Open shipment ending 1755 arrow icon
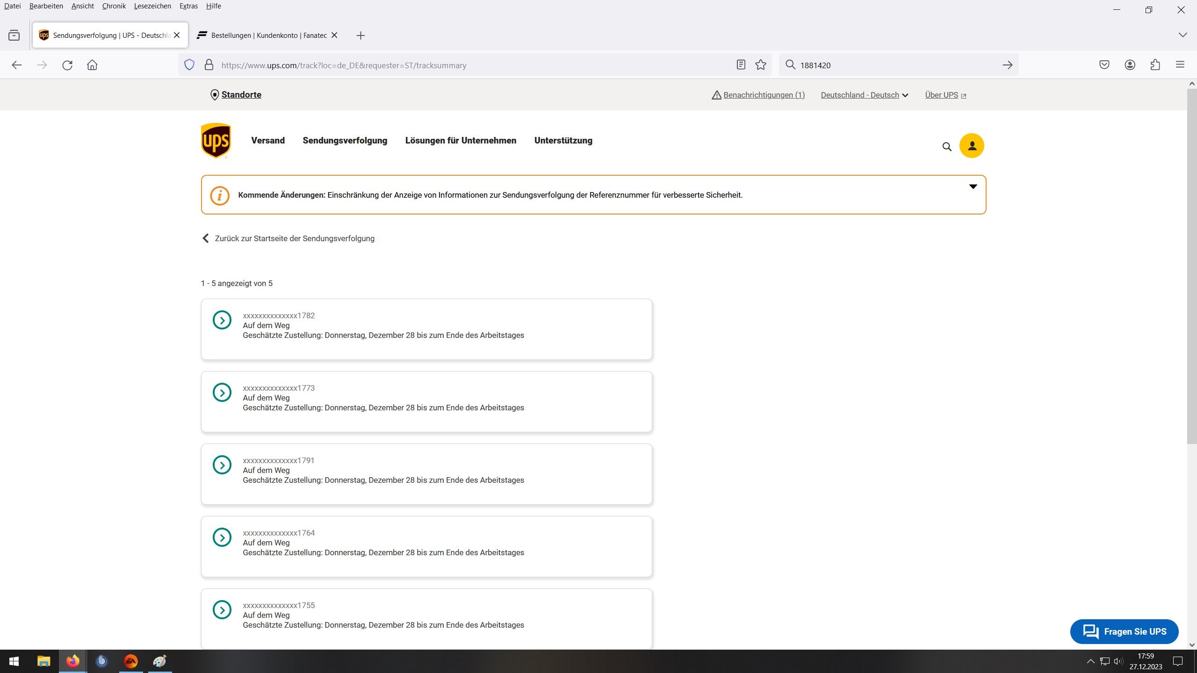1197x673 pixels. click(x=222, y=610)
